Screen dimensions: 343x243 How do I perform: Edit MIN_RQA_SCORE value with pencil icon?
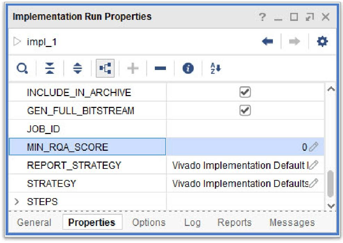(314, 147)
